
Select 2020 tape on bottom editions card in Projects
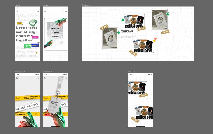tap(133, 53)
